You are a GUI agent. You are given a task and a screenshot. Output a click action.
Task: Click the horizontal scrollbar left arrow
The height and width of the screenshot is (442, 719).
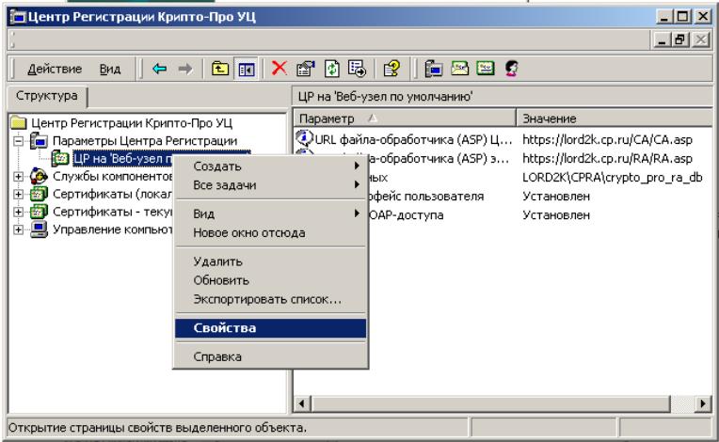pos(302,403)
